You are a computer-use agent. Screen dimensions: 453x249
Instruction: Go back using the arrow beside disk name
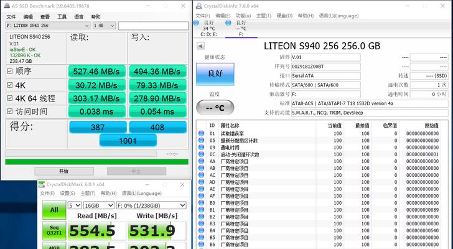click(200, 46)
